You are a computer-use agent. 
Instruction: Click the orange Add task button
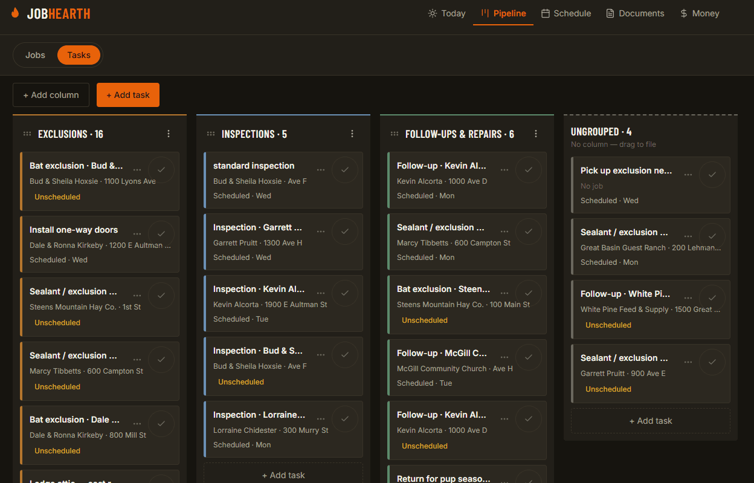(x=128, y=95)
